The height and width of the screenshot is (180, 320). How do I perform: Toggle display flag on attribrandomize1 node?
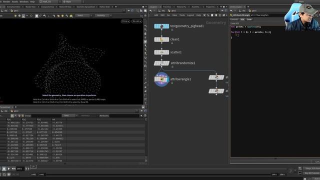[167, 63]
